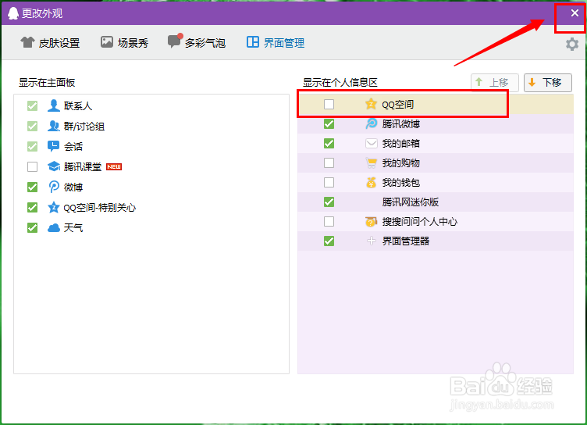Click the gear settings icon

click(x=571, y=45)
